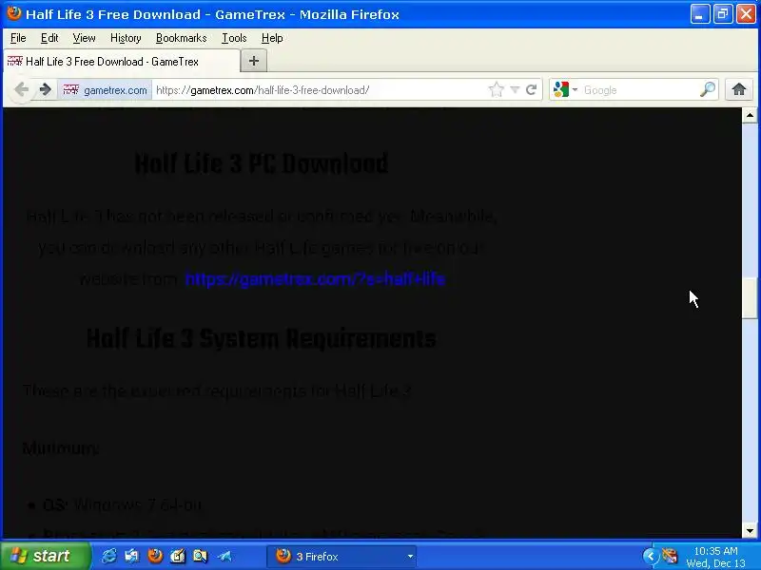Go to Home page with house icon
Screen dimensions: 761x570
[x=739, y=89]
